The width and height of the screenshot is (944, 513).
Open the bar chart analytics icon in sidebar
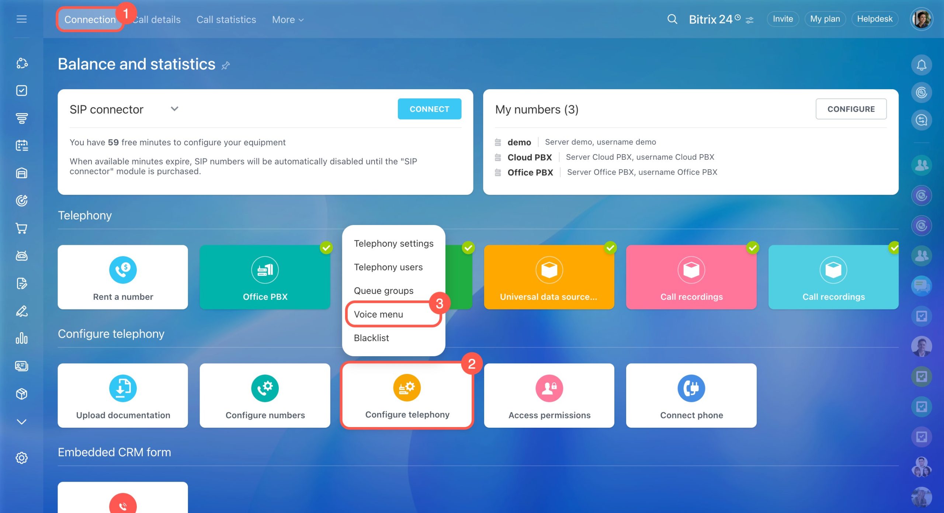(22, 339)
